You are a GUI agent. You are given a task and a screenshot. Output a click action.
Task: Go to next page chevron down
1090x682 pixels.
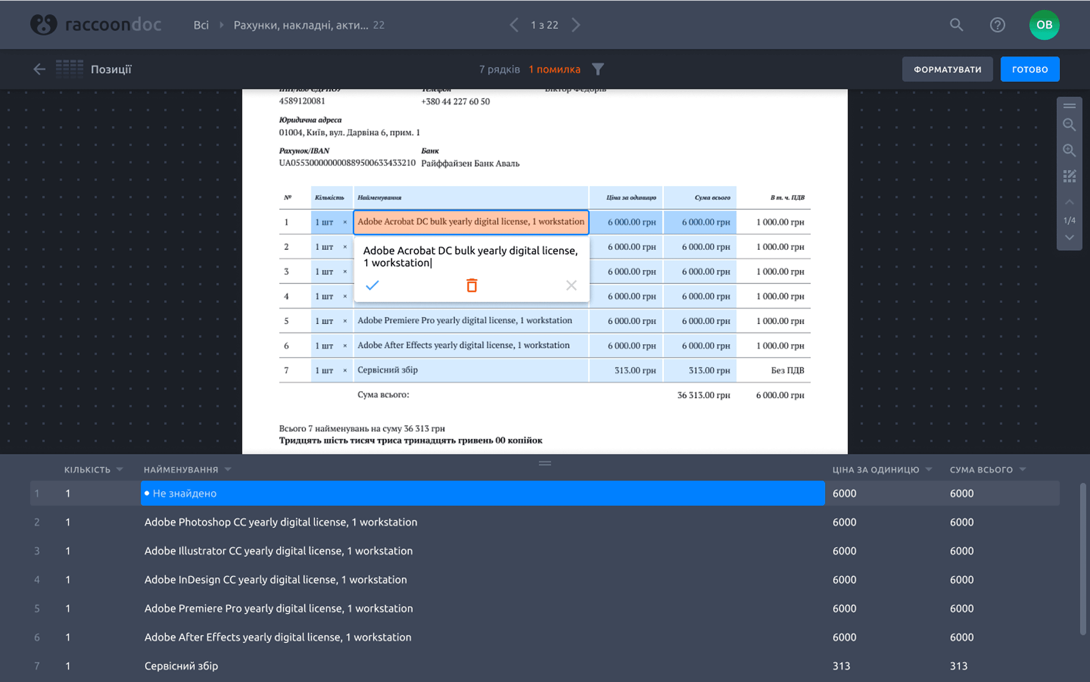point(1069,238)
